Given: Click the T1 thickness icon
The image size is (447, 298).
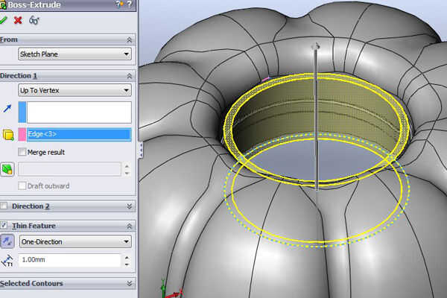Looking at the screenshot, I should [x=7, y=260].
